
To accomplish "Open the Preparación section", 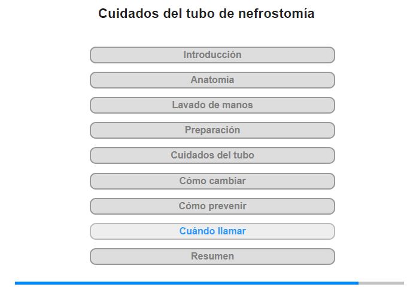I will [x=212, y=130].
